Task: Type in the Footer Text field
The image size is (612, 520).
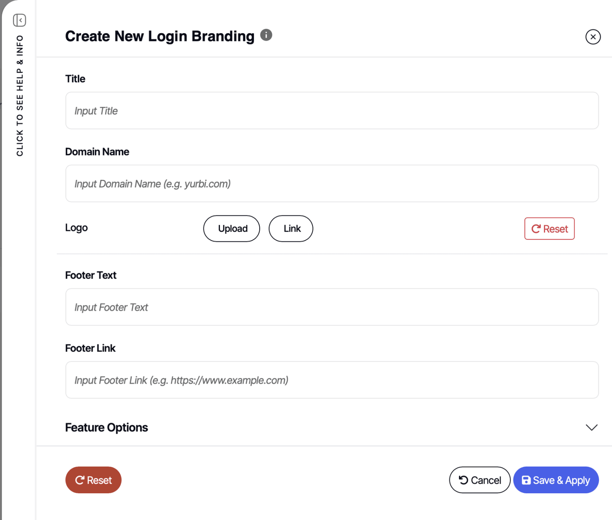Action: click(x=332, y=307)
